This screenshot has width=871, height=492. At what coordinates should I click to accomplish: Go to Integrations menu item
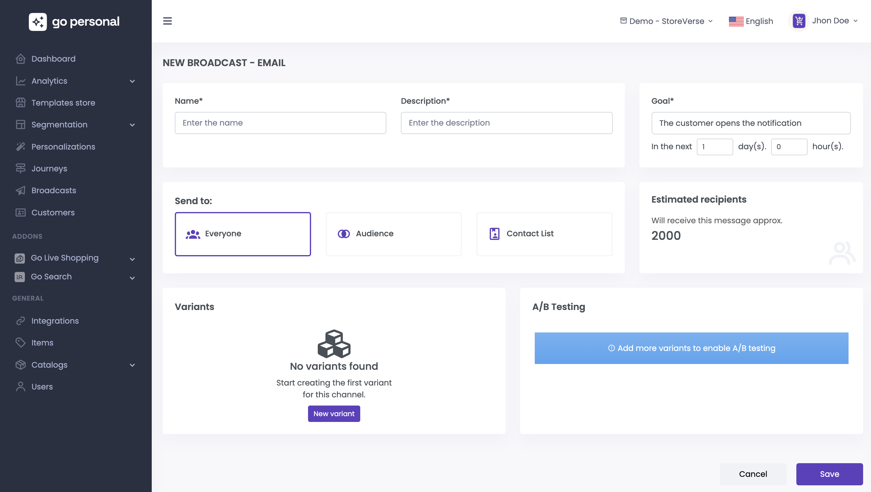click(x=55, y=321)
